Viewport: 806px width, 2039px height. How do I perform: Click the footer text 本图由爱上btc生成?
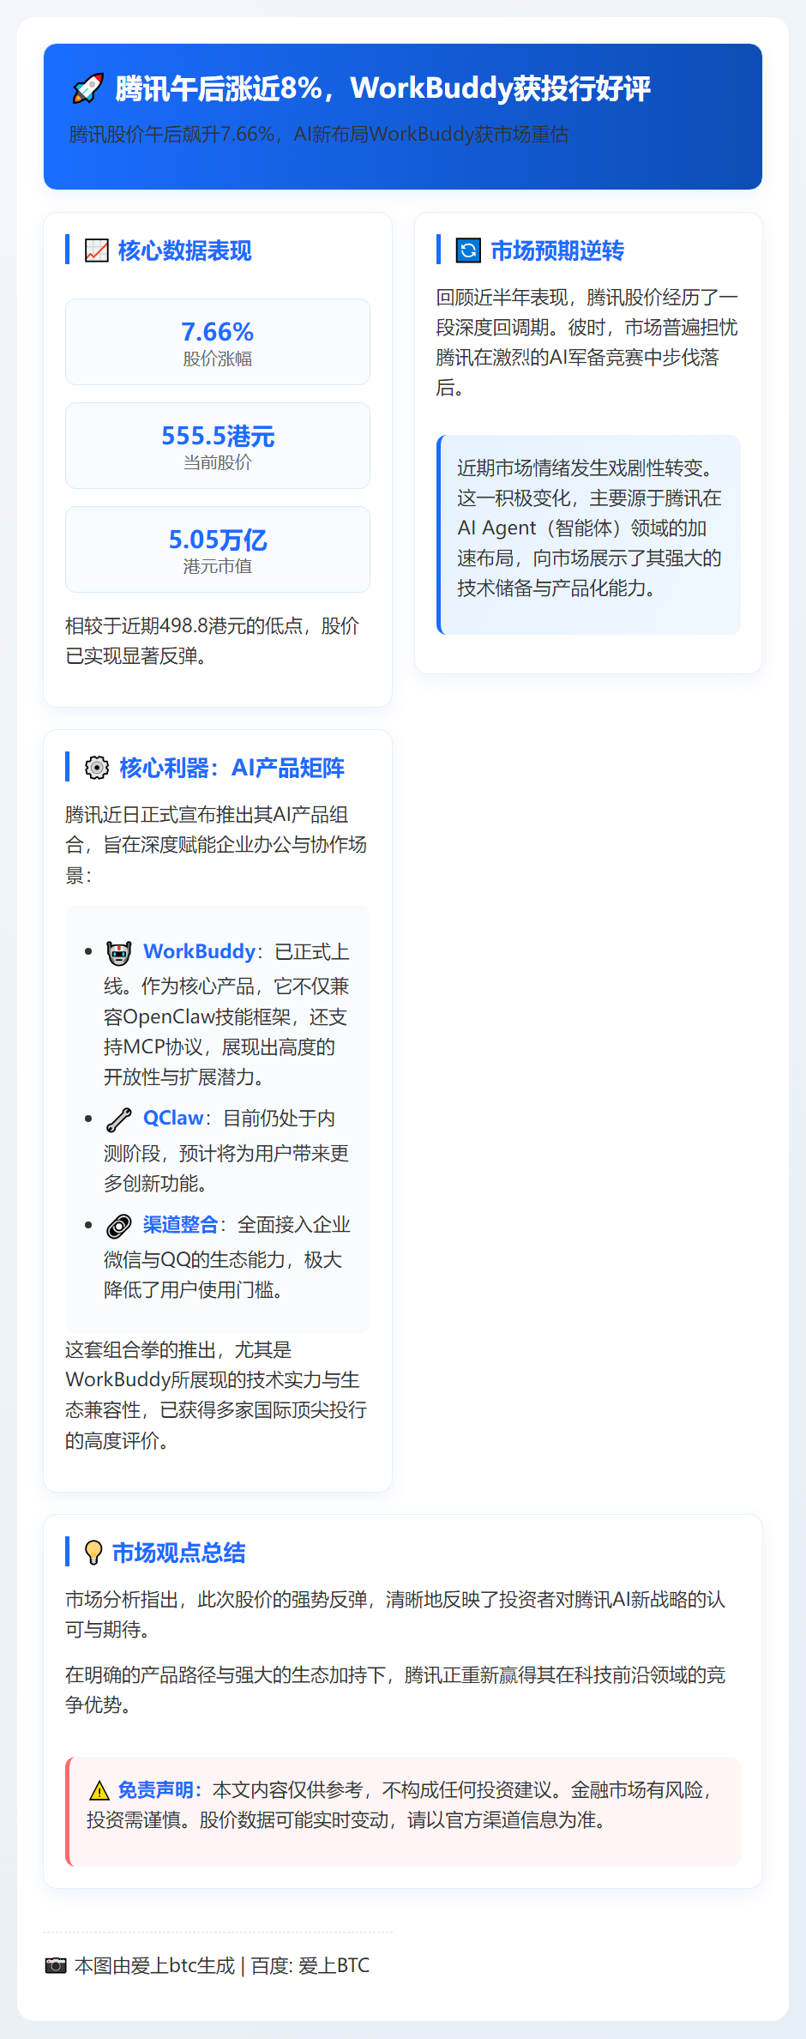pos(154,1965)
